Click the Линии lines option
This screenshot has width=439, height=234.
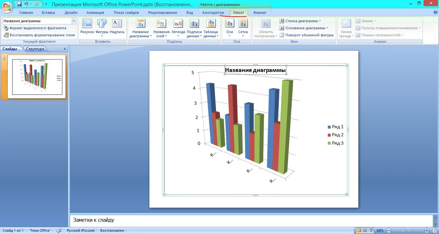pyautogui.click(x=366, y=21)
